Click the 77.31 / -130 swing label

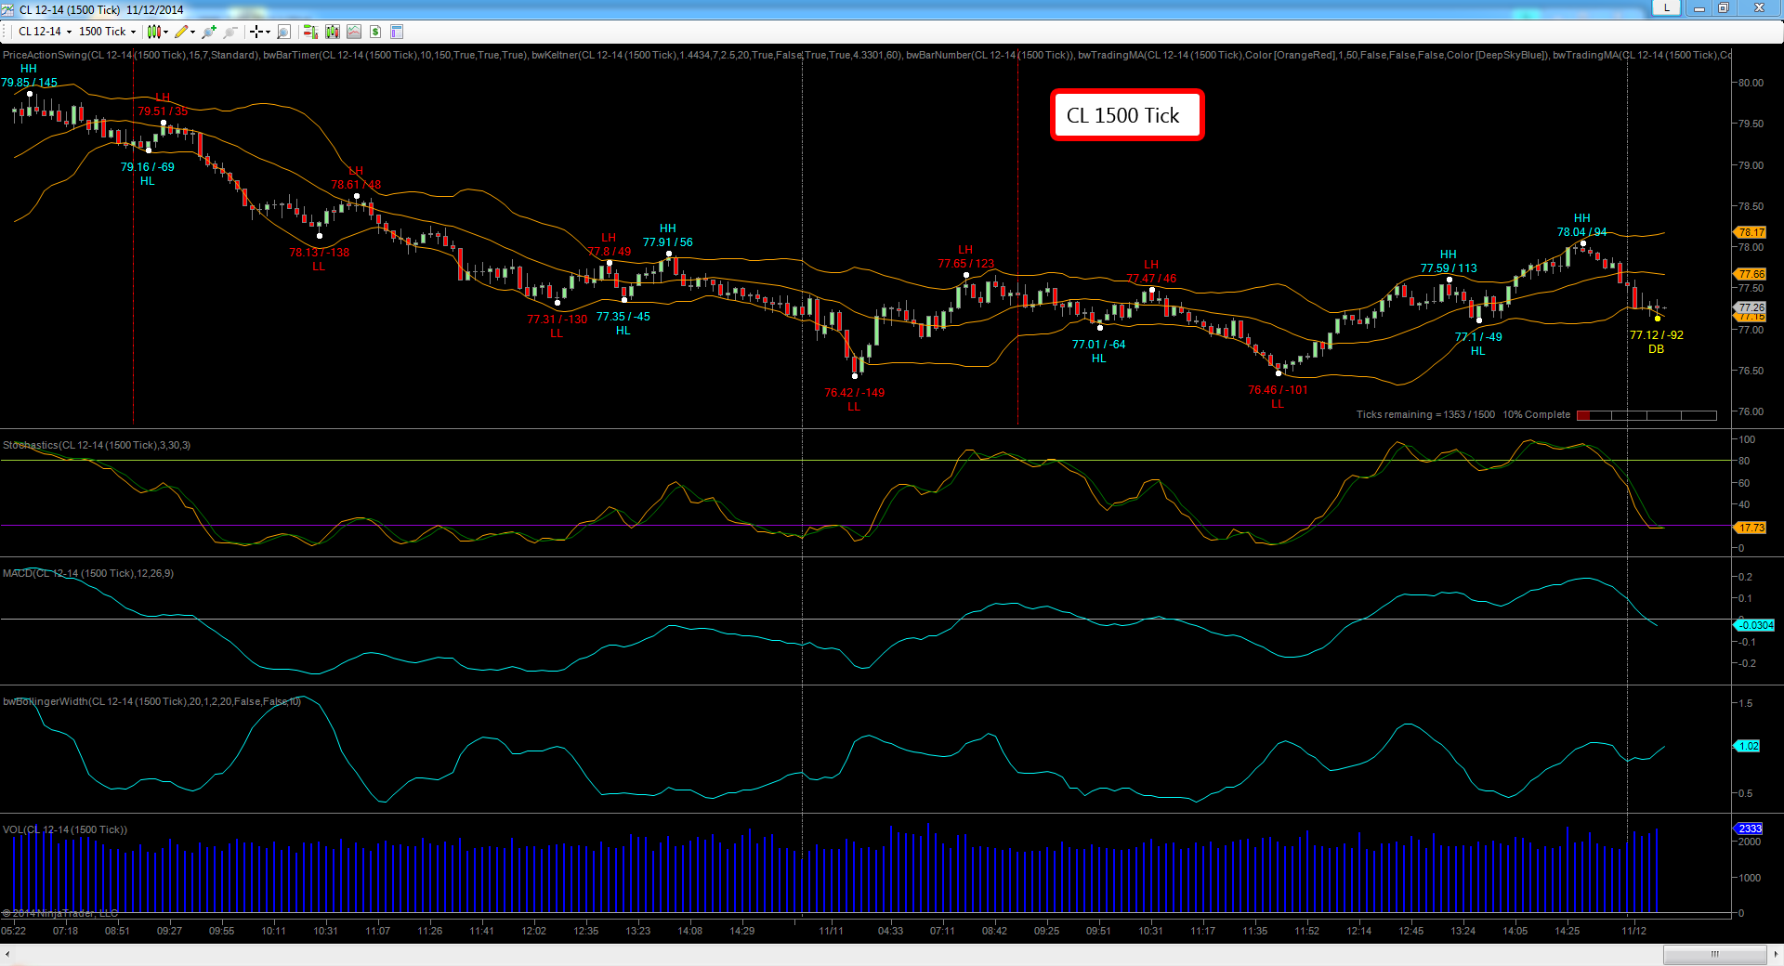click(557, 320)
